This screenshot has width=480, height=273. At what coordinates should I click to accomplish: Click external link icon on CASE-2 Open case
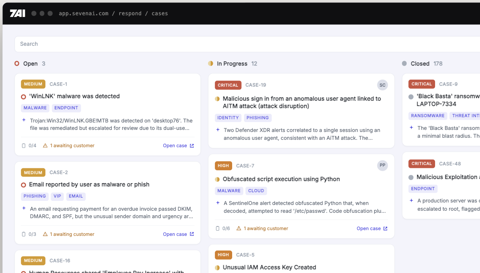pos(192,234)
